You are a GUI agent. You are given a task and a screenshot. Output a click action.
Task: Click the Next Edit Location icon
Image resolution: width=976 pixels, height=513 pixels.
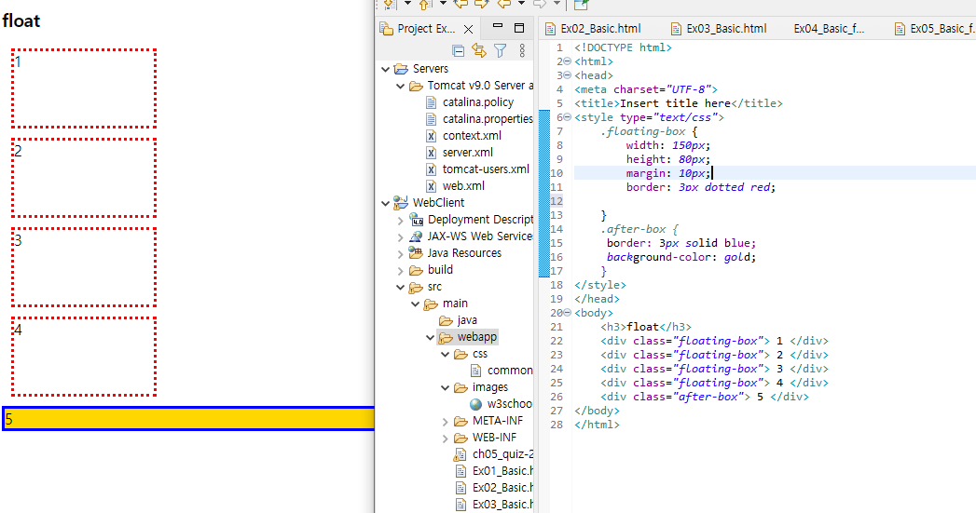click(482, 4)
